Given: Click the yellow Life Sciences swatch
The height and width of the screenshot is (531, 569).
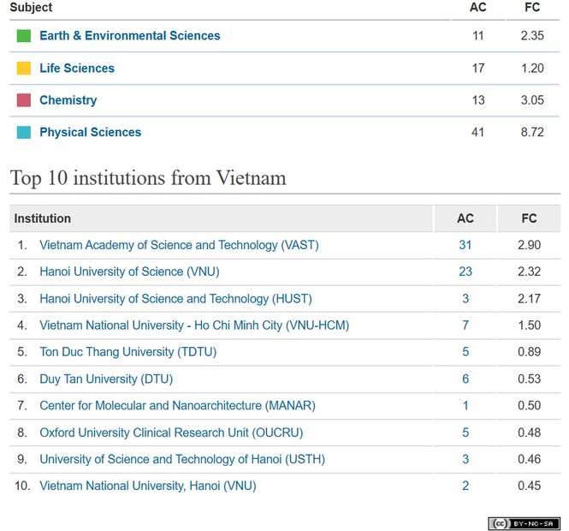Looking at the screenshot, I should click(24, 68).
